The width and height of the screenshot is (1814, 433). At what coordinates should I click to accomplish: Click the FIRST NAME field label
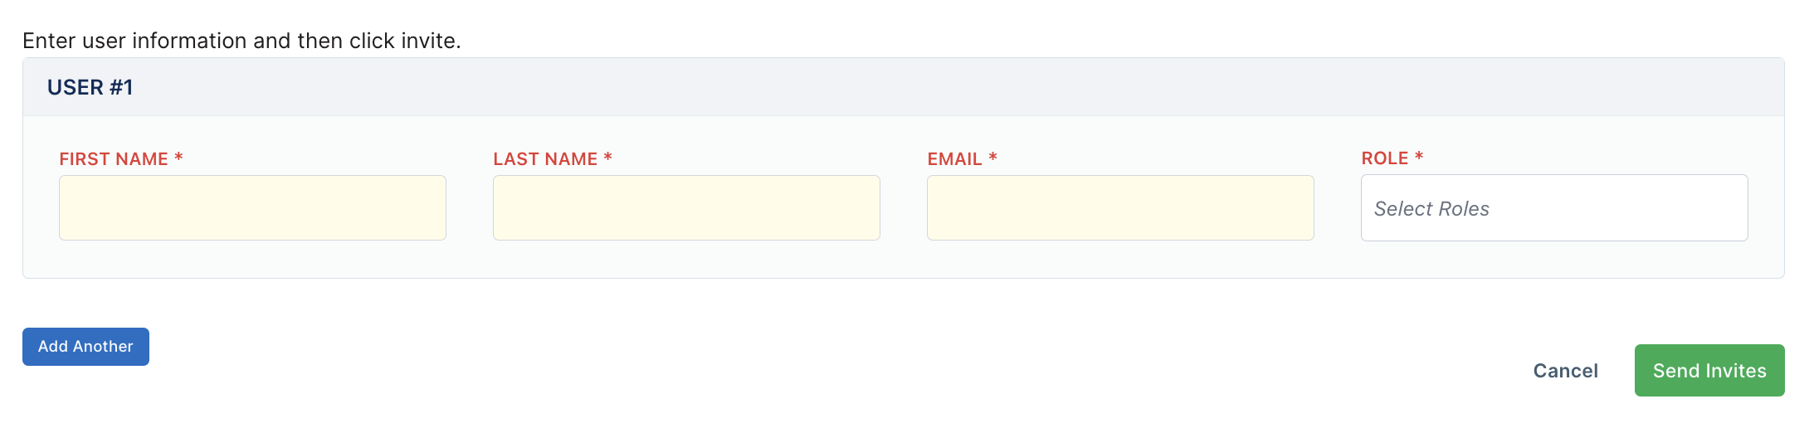[x=114, y=158]
